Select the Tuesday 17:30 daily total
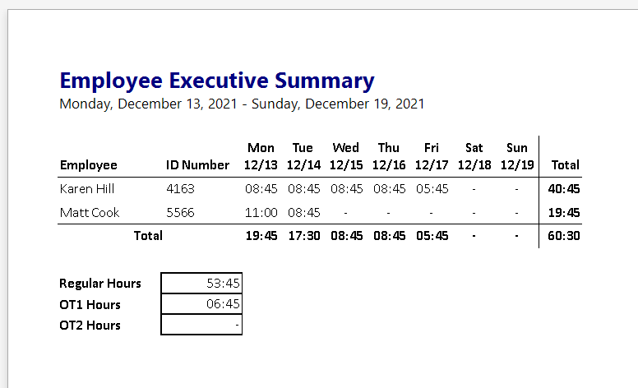This screenshot has height=388, width=638. click(x=303, y=236)
